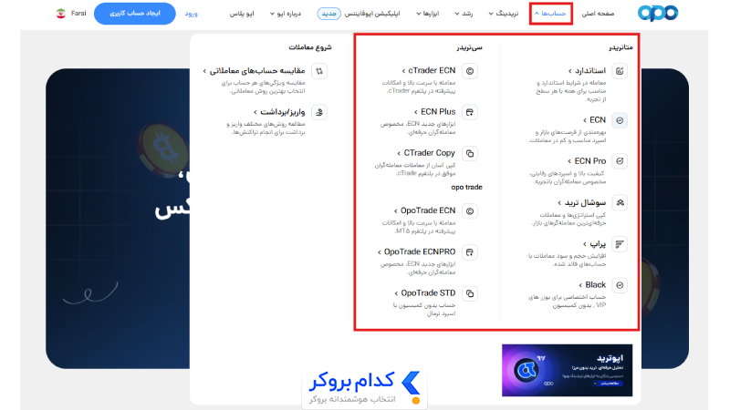The image size is (730, 410).
Task: Open the اپو پلاس menu item
Action: [242, 14]
